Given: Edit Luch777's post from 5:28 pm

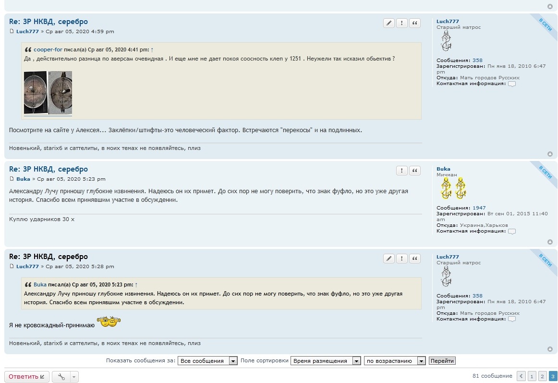Looking at the screenshot, I should coord(389,259).
